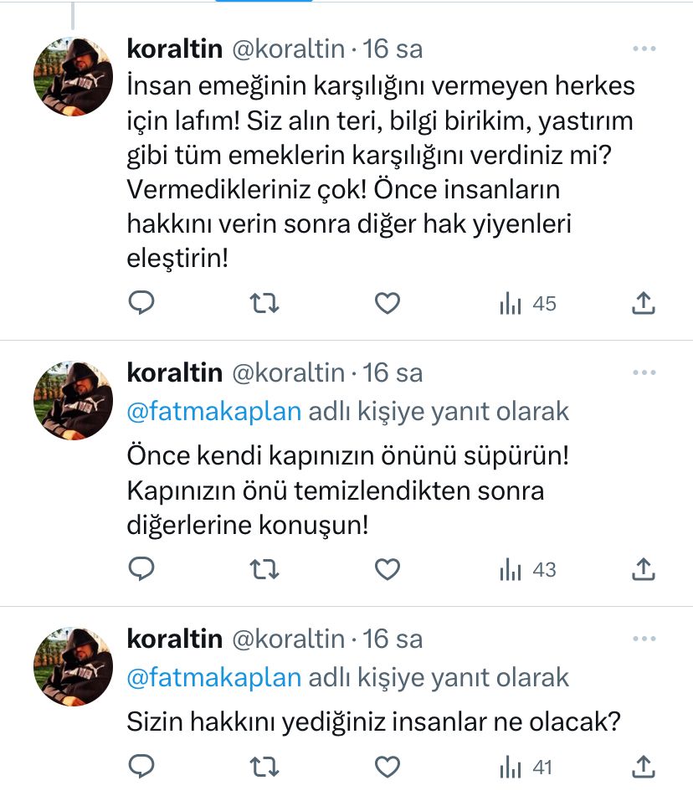Share the last tweet with 41 views
Viewport: 693px width, 801px height.
(643, 767)
